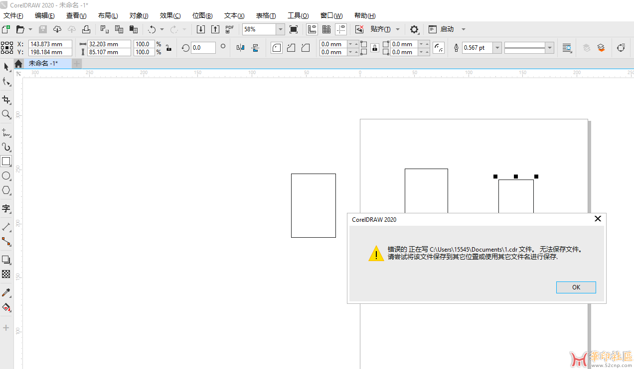634x369 pixels.
Task: Switch to the 未命名 -1* document tab
Action: 43,64
